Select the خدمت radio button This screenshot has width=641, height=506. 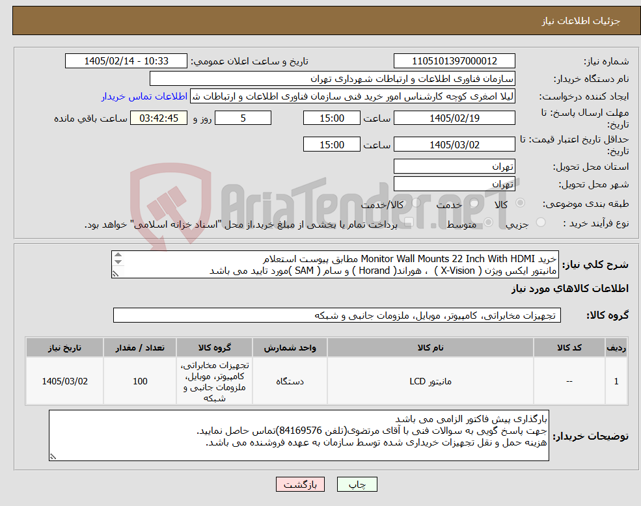coord(474,203)
